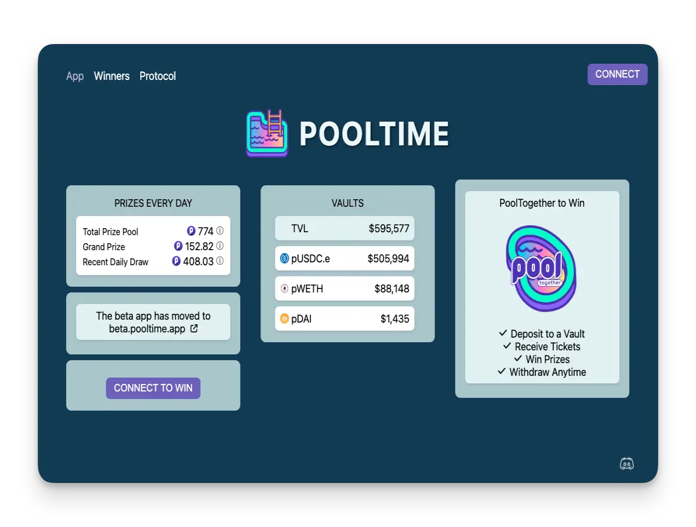Open the beta.pooltime.app link

tap(147, 329)
